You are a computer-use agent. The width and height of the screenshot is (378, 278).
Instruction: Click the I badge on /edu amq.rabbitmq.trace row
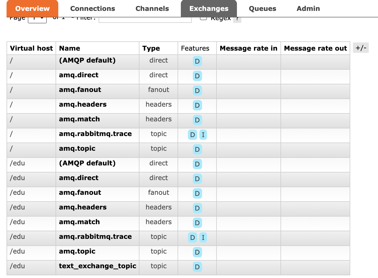click(203, 237)
